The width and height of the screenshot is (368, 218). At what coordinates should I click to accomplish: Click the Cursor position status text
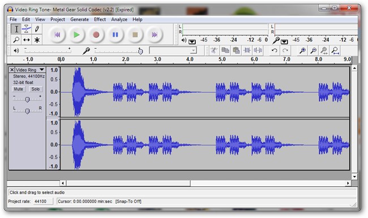(85, 202)
